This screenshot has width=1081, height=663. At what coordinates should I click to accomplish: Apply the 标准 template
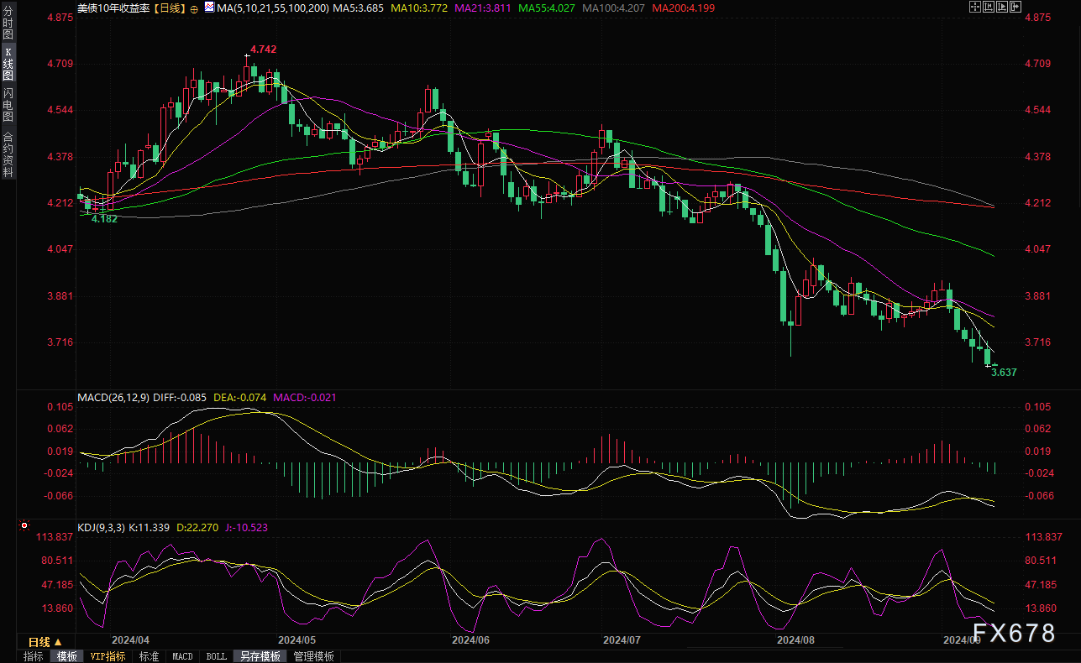pos(149,656)
